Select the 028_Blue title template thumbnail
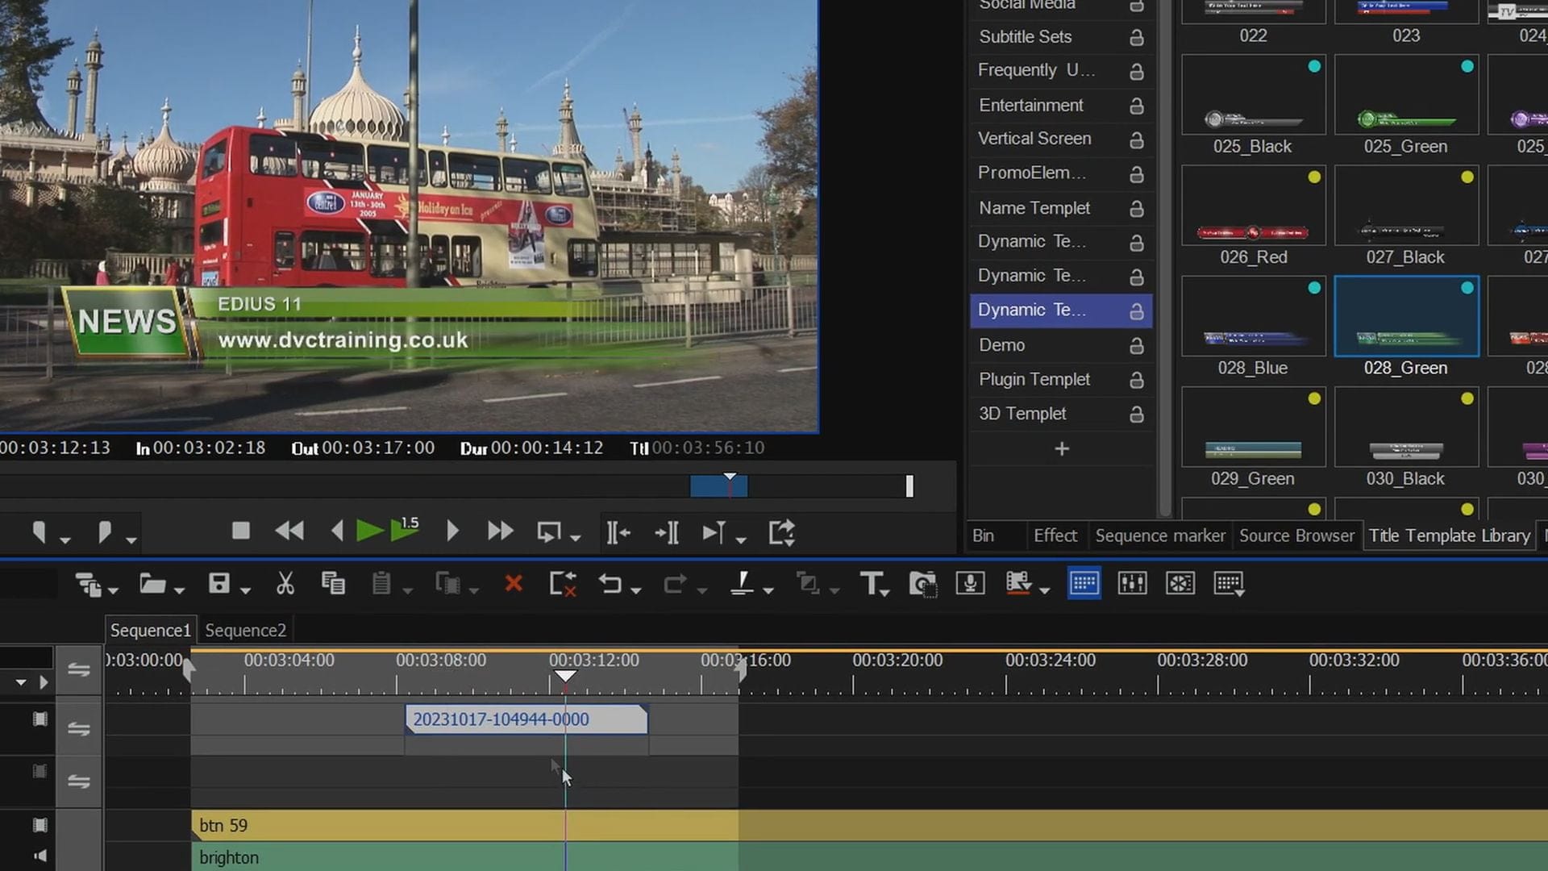 pos(1253,317)
